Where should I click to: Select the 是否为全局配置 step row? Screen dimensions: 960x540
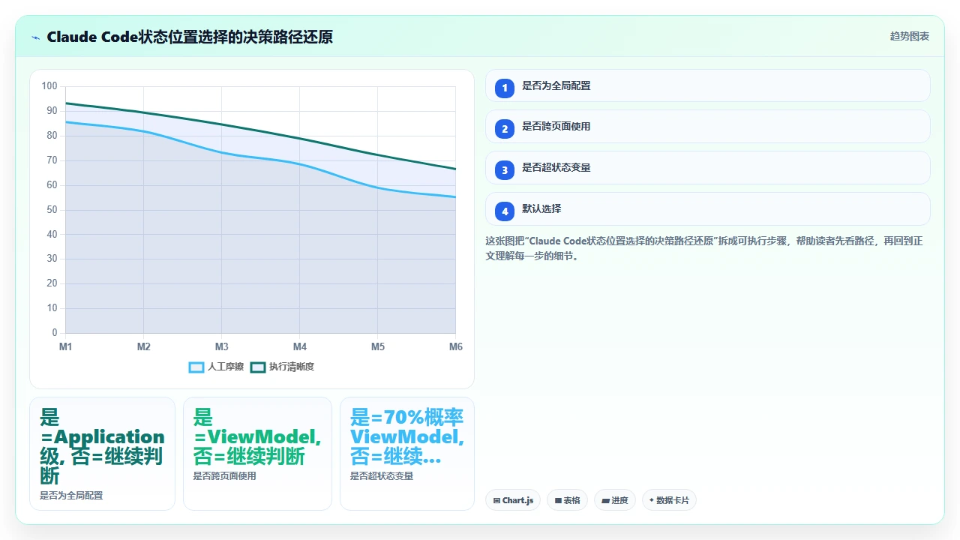click(708, 85)
